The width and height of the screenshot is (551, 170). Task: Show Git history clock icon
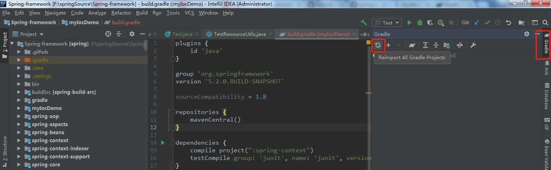pos(498,23)
